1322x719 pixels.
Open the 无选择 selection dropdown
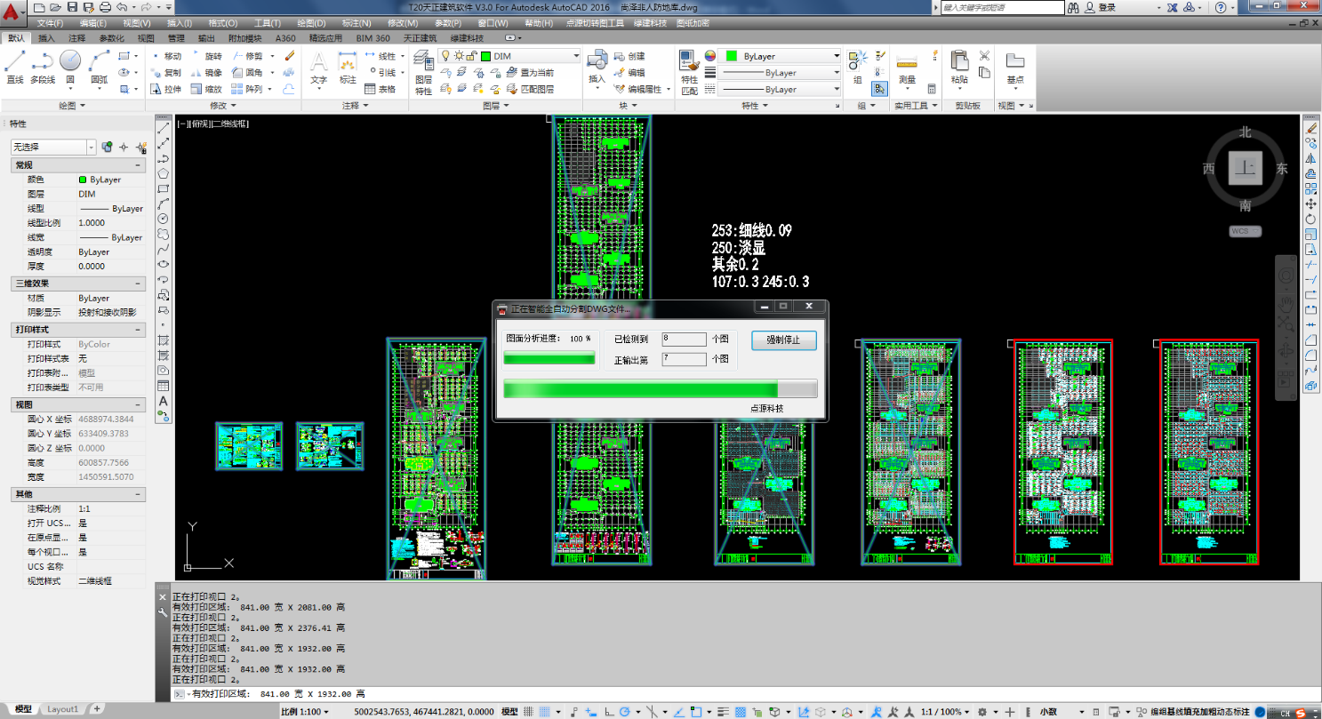(91, 147)
